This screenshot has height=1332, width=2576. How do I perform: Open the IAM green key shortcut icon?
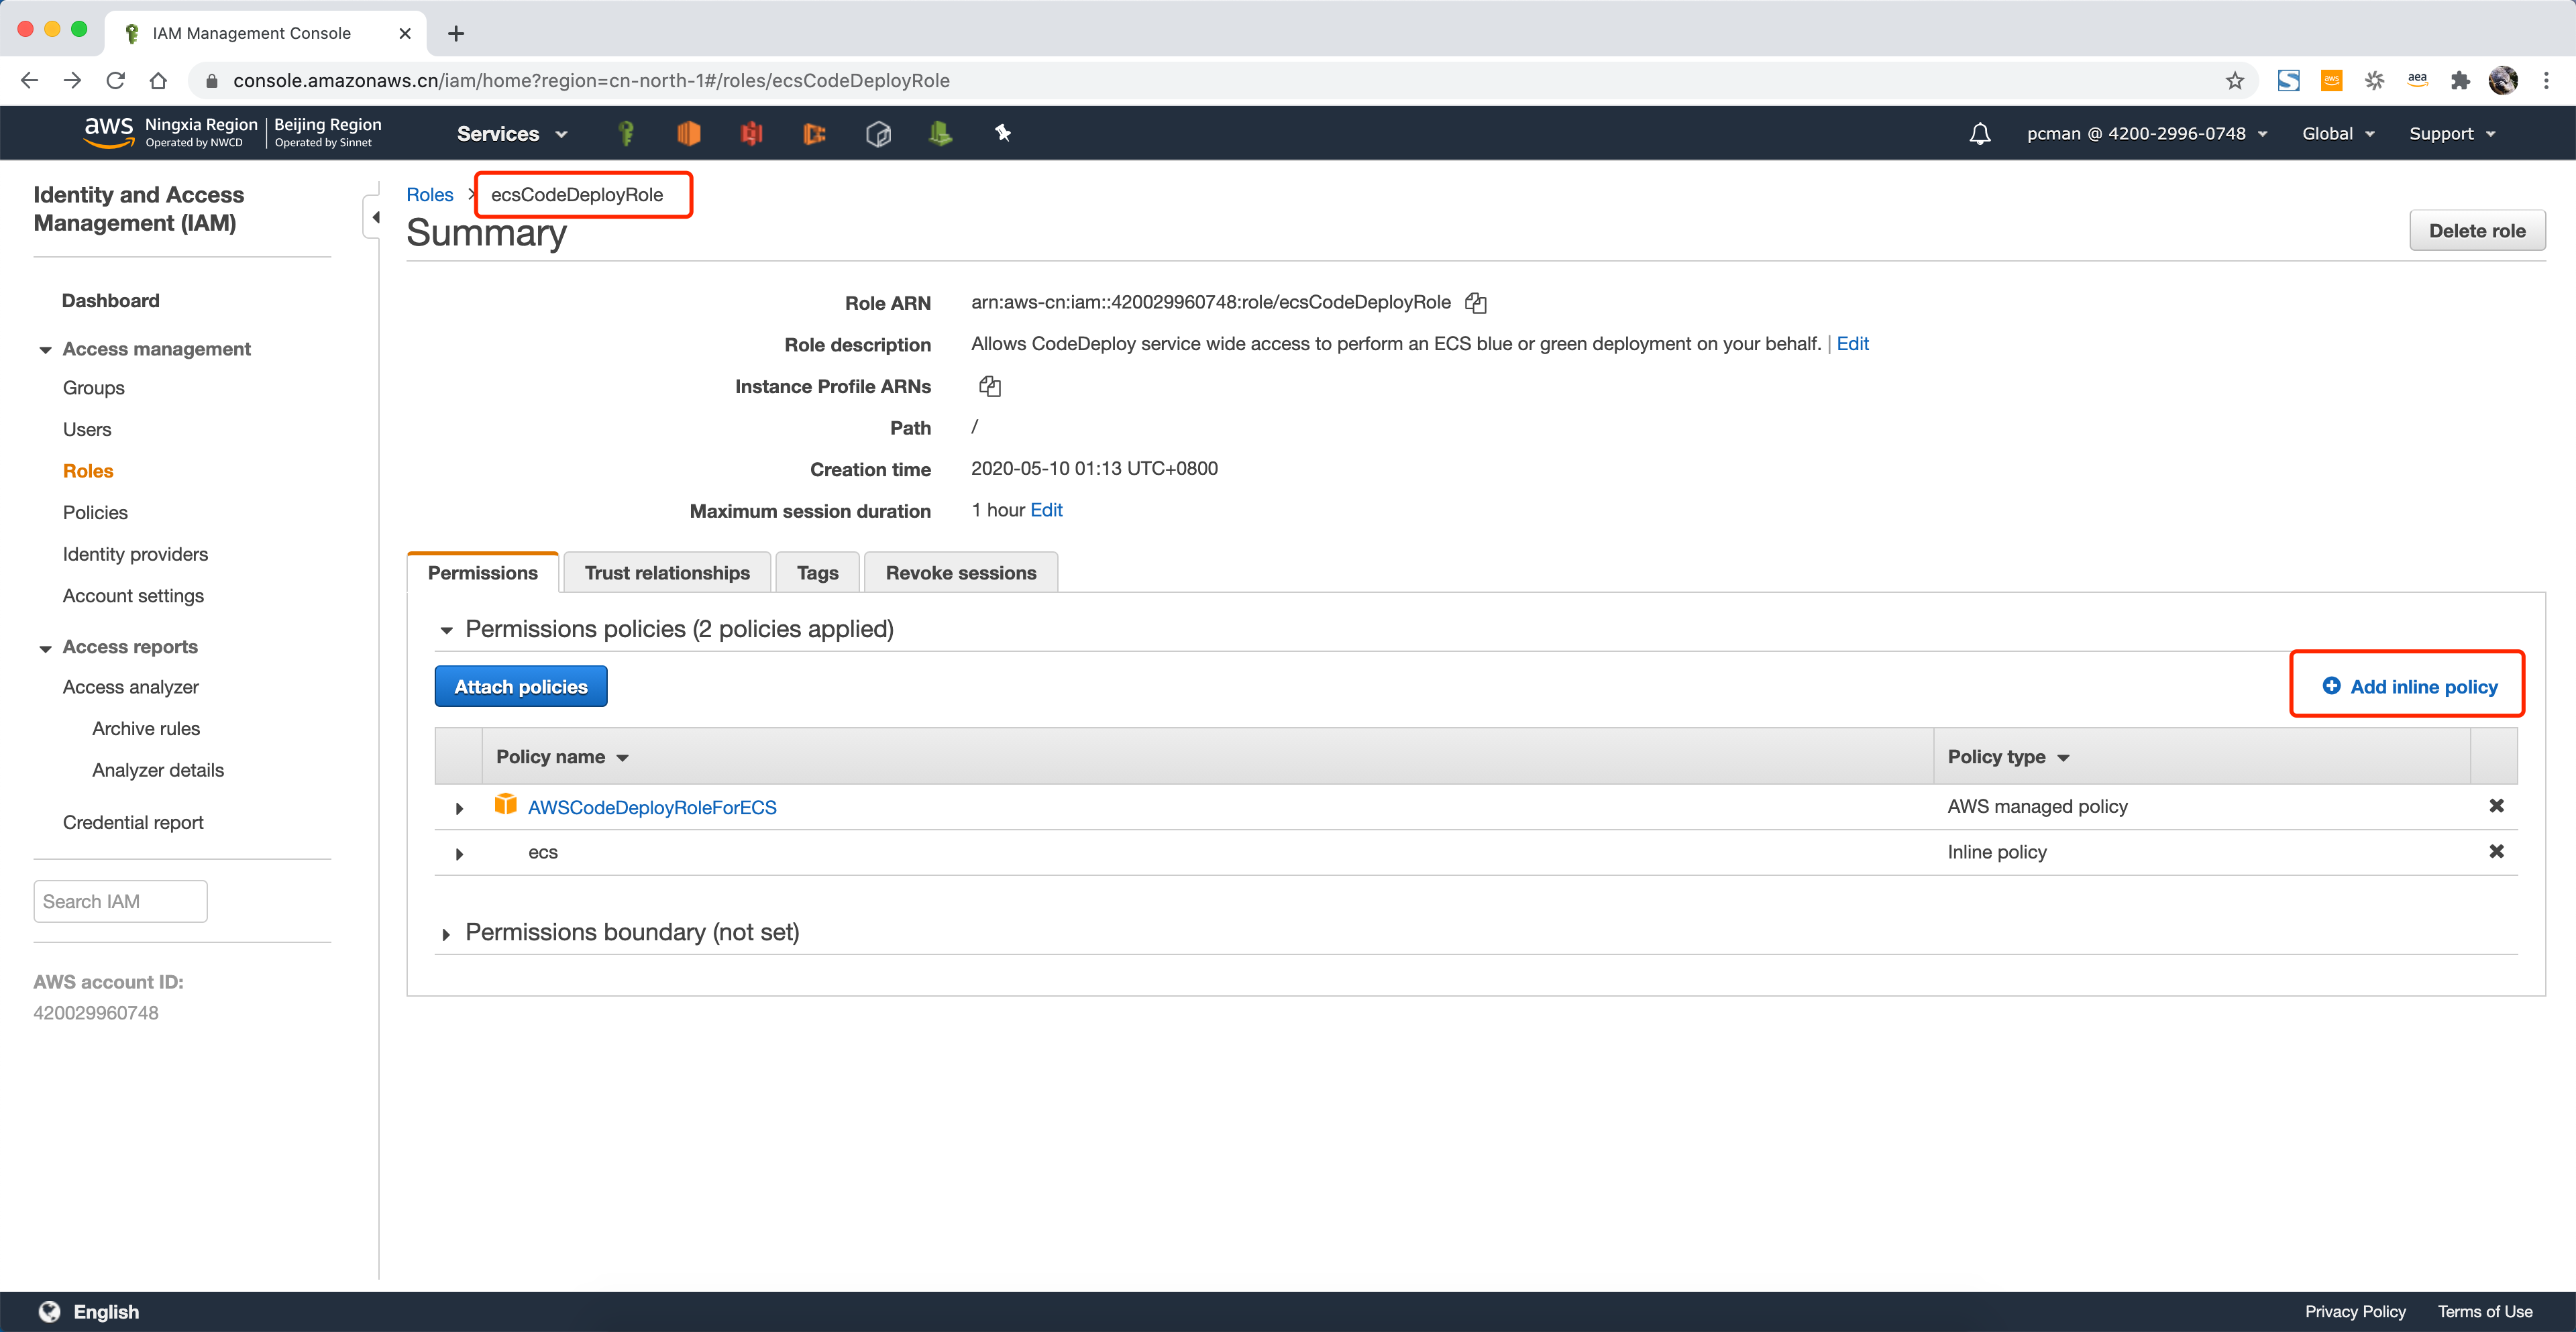coord(626,133)
